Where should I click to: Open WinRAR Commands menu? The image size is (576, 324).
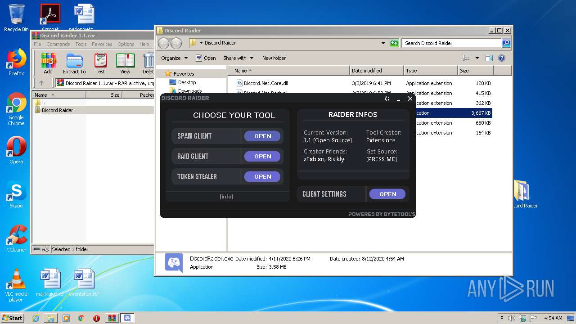tap(58, 44)
